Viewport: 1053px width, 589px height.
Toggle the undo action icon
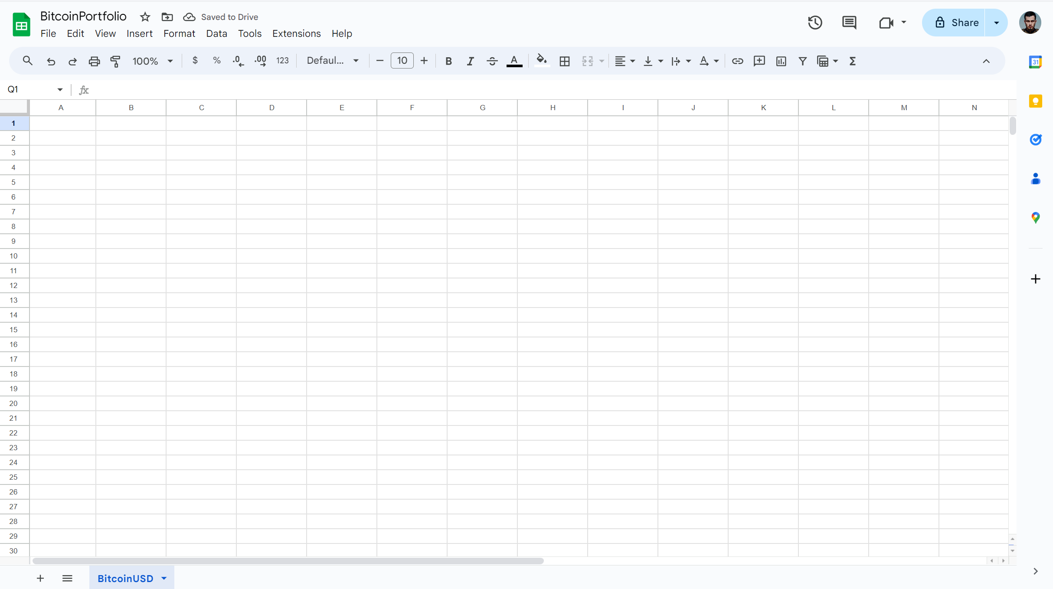[x=51, y=61]
